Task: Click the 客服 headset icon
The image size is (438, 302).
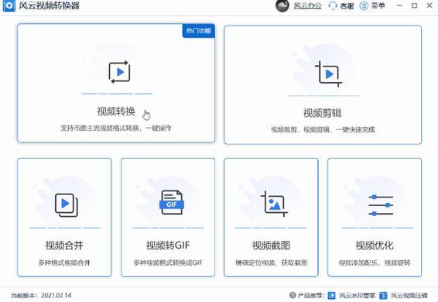Action: click(333, 5)
